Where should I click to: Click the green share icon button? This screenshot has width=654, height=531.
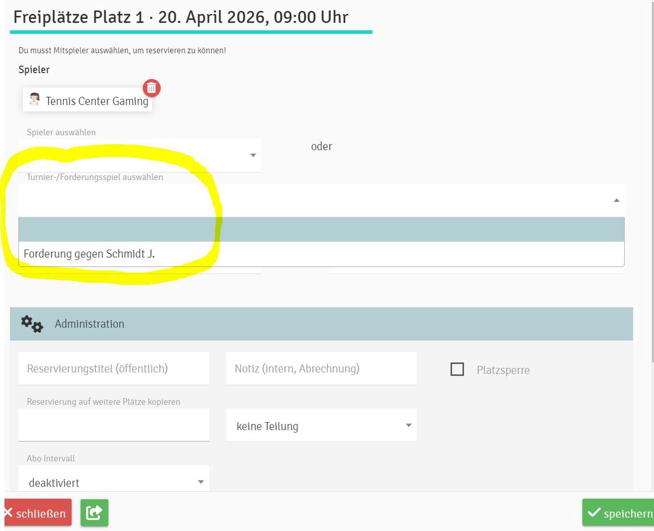click(94, 513)
